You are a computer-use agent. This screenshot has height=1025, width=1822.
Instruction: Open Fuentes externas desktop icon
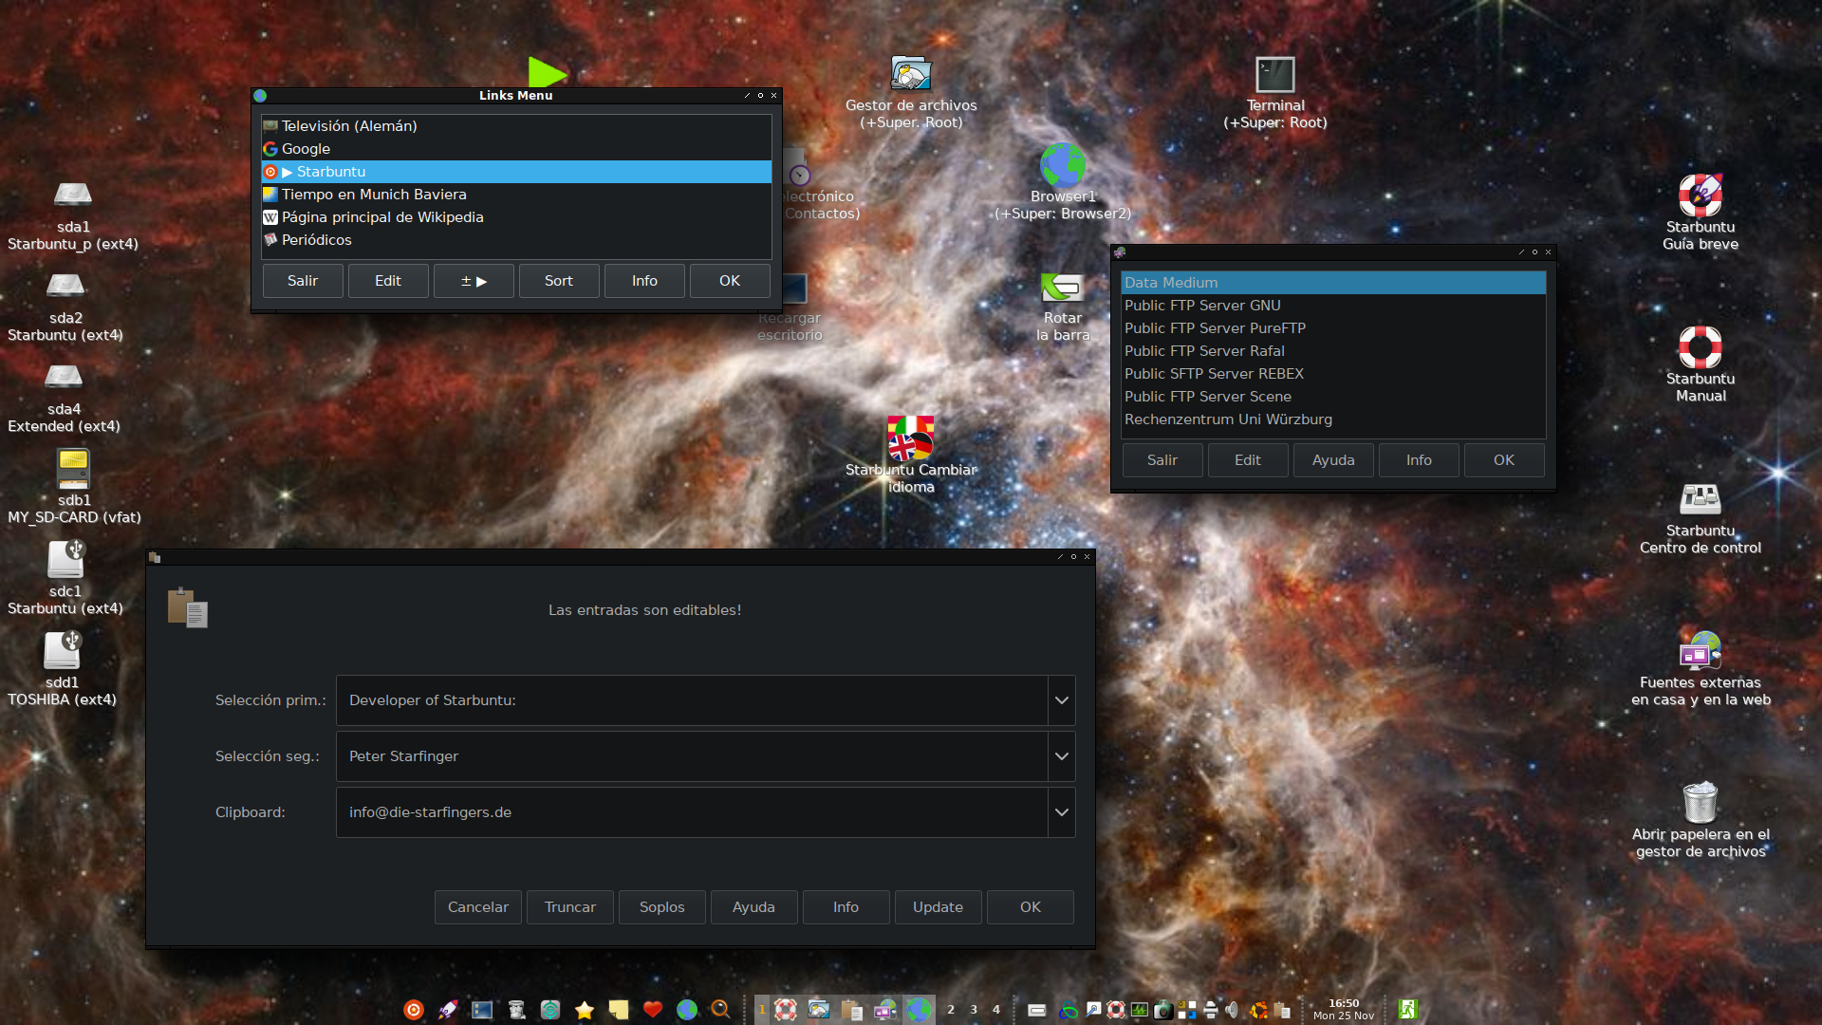[1701, 651]
